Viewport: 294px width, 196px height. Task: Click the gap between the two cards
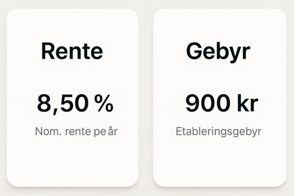(x=146, y=98)
